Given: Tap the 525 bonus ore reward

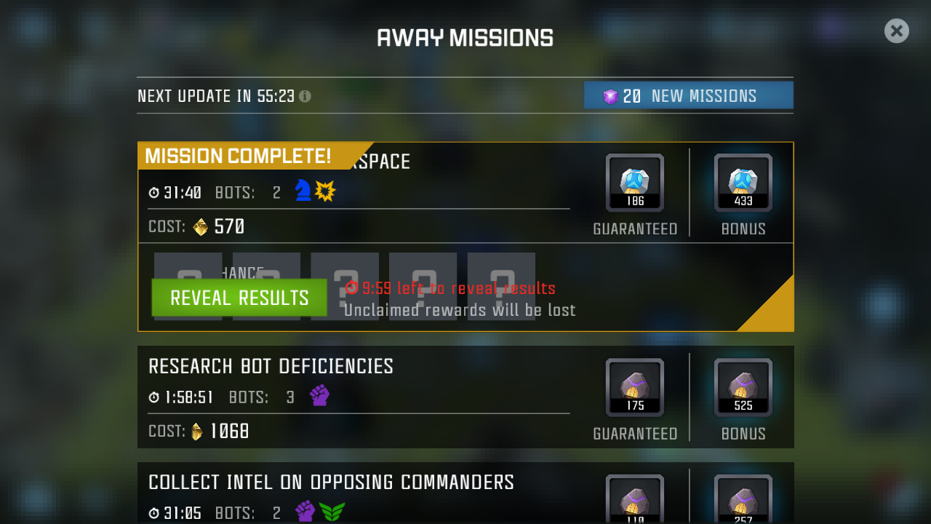Looking at the screenshot, I should (743, 387).
